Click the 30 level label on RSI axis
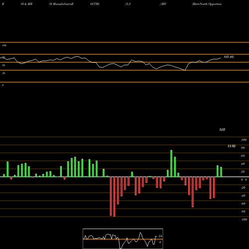Screen dimensions: 249x249 pyautogui.click(x=3, y=73)
